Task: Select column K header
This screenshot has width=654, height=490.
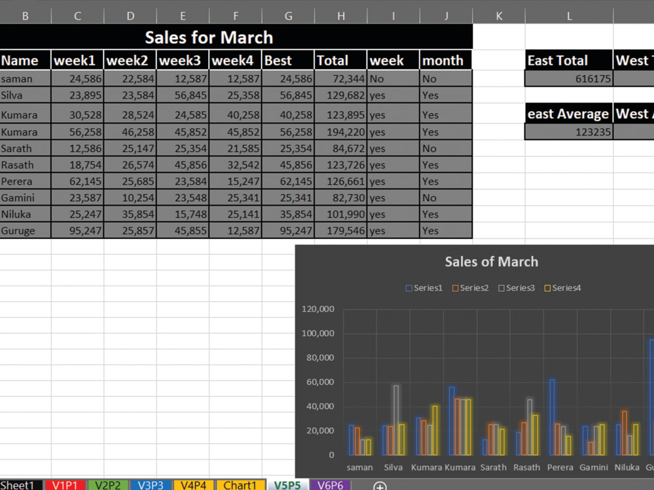Action: pos(499,16)
